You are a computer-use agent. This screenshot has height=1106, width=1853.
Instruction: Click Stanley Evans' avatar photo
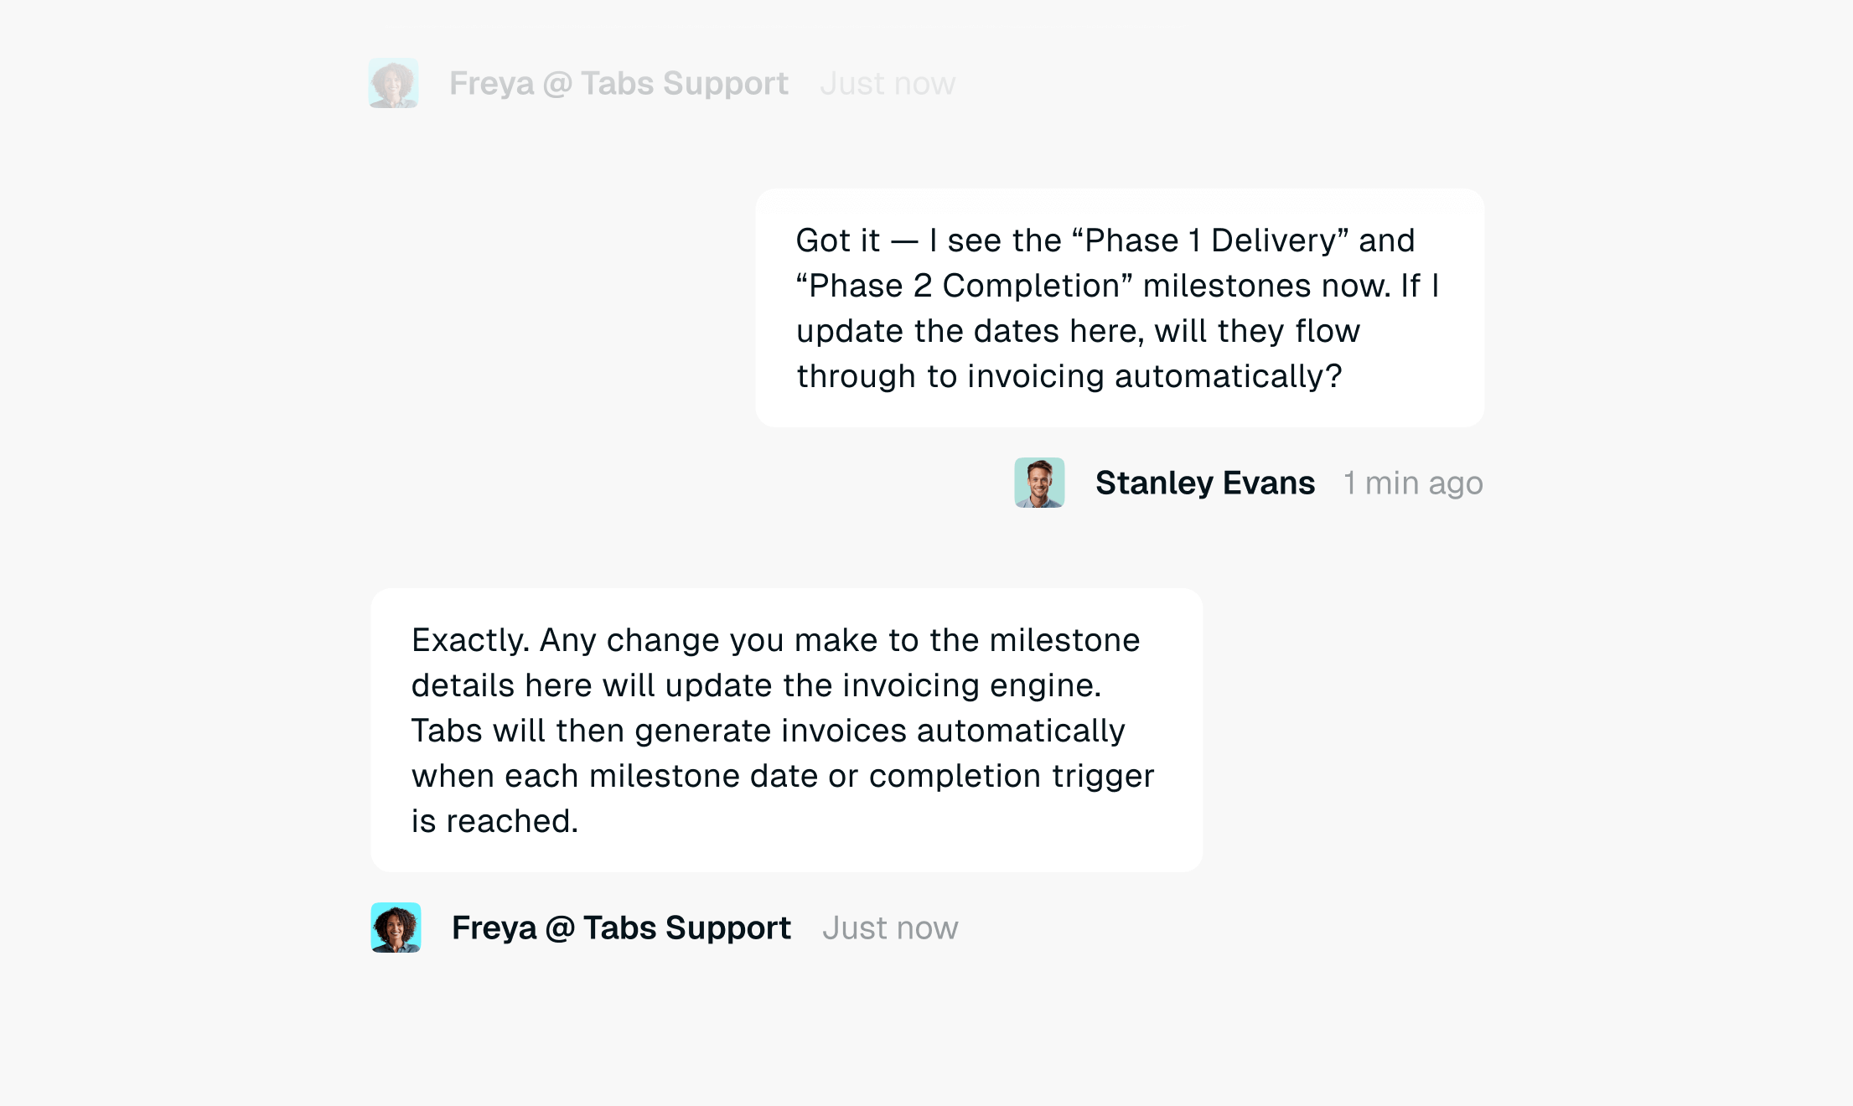(1039, 483)
